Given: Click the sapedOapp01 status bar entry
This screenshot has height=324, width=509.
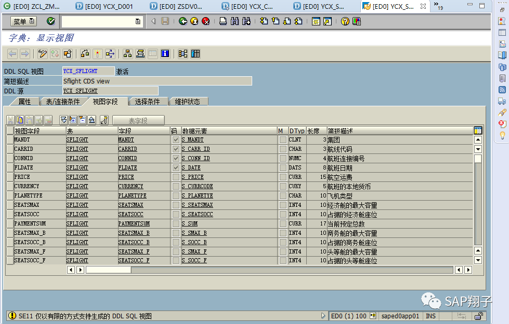Looking at the screenshot, I should (x=400, y=316).
